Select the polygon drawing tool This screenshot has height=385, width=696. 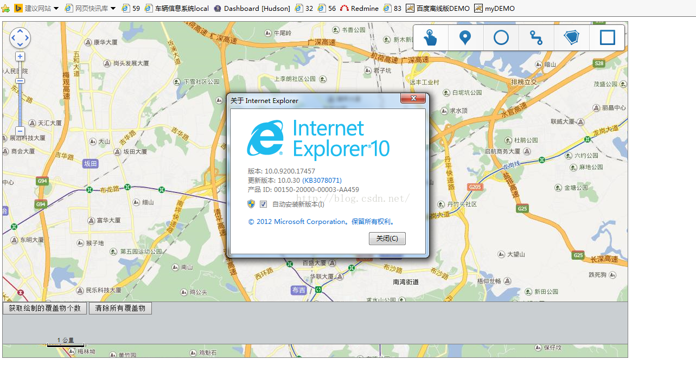point(571,37)
